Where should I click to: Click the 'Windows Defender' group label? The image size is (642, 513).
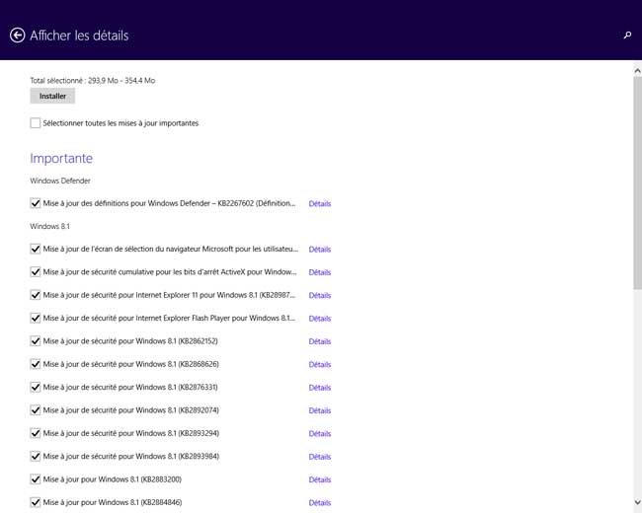point(60,181)
